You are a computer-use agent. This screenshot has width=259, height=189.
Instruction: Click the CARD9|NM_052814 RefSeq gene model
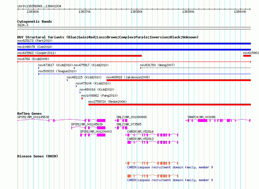(x=152, y=135)
